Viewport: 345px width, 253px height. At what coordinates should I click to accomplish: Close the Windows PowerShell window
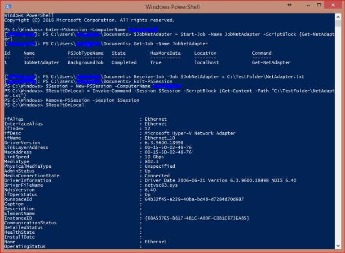333,5
